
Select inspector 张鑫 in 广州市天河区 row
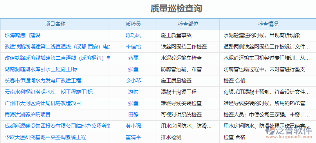[133, 104]
